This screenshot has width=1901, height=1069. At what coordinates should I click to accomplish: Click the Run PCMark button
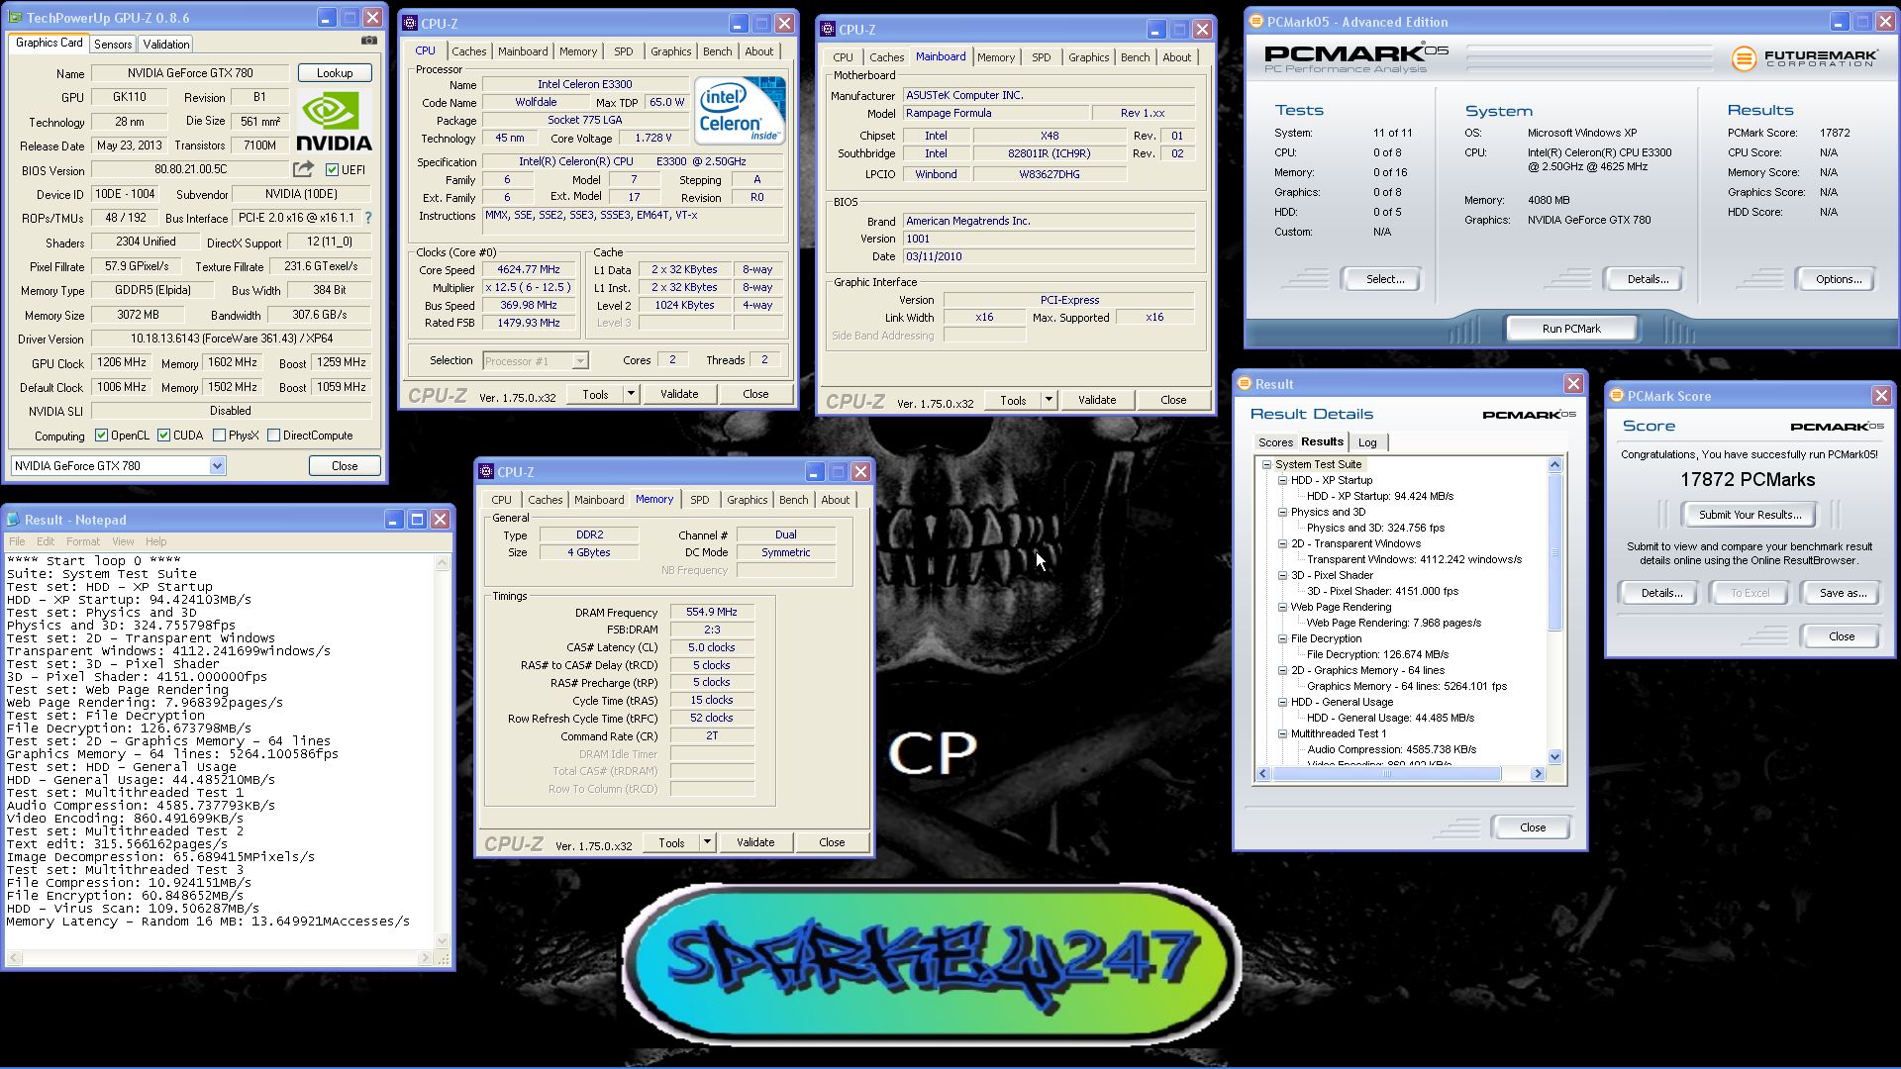pyautogui.click(x=1571, y=329)
